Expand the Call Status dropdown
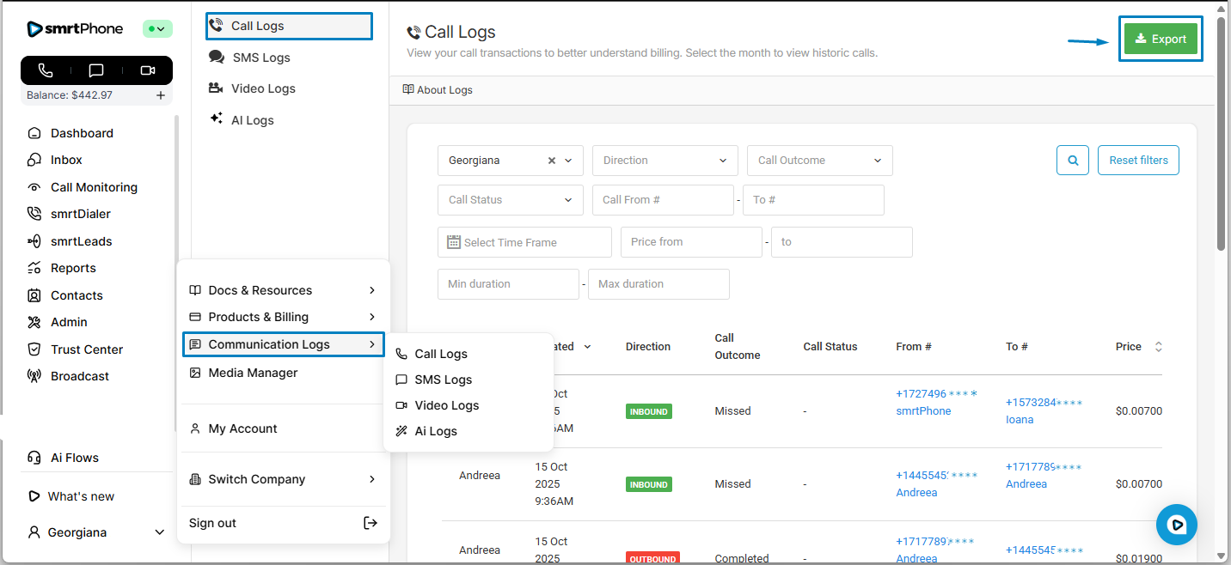 click(510, 200)
